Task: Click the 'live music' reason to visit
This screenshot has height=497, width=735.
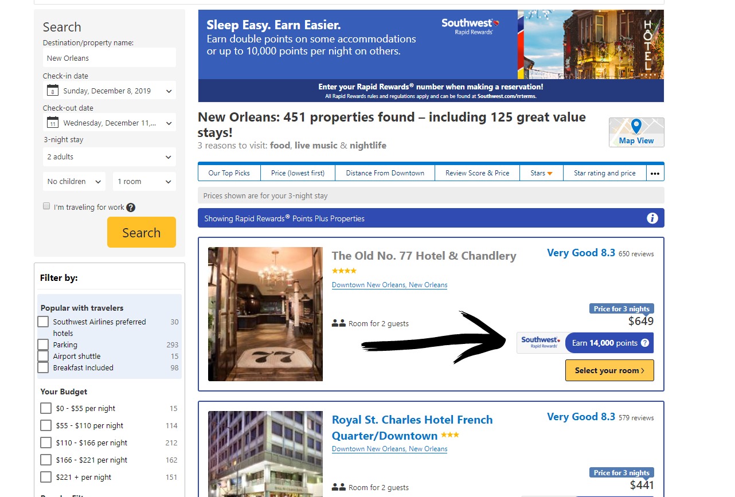Action: coord(316,146)
